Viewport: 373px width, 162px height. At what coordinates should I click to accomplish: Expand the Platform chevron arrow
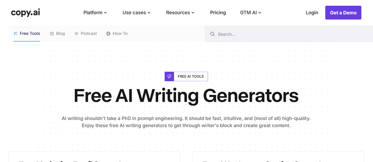pyautogui.click(x=105, y=13)
